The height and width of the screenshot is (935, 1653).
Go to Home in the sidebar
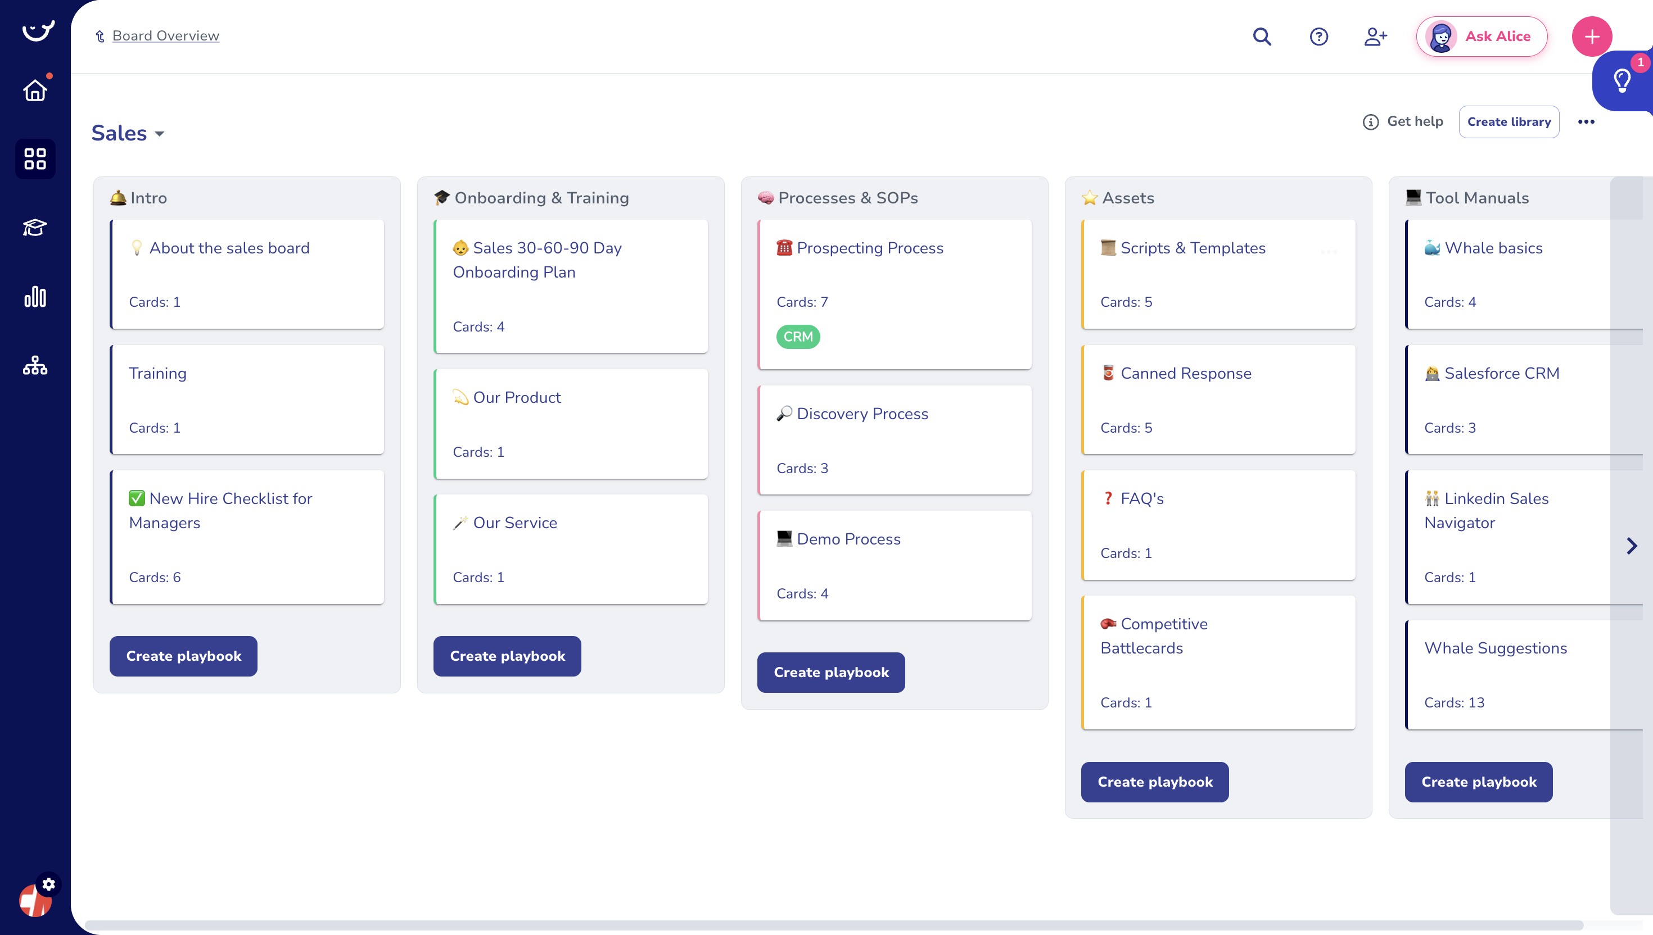coord(35,90)
